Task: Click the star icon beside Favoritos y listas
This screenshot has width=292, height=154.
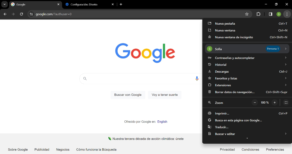Action: point(209,78)
